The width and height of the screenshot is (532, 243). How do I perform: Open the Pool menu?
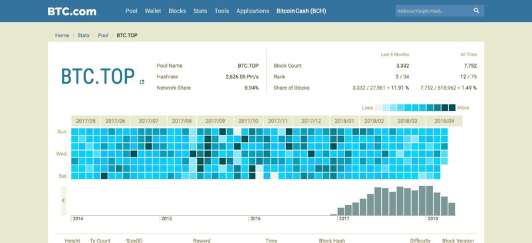click(131, 11)
